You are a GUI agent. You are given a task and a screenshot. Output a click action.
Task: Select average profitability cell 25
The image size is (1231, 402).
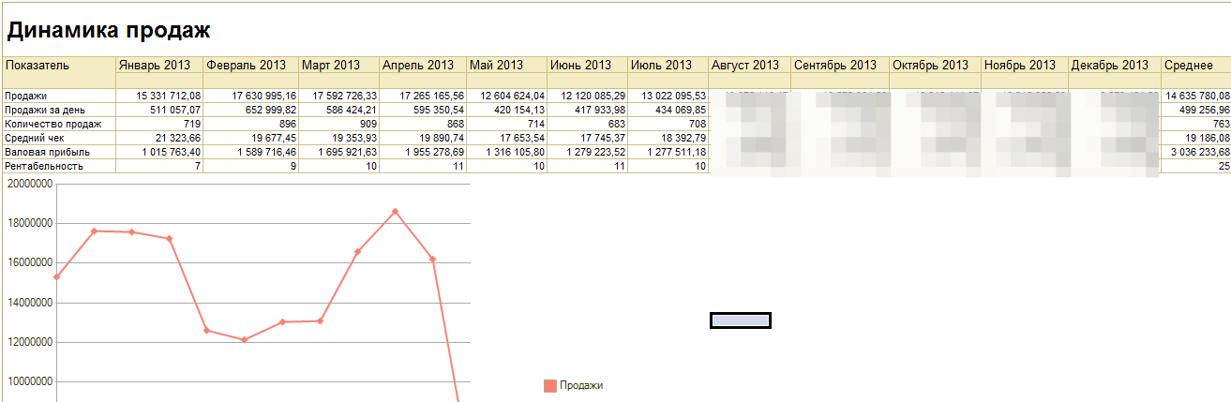pyautogui.click(x=1195, y=166)
